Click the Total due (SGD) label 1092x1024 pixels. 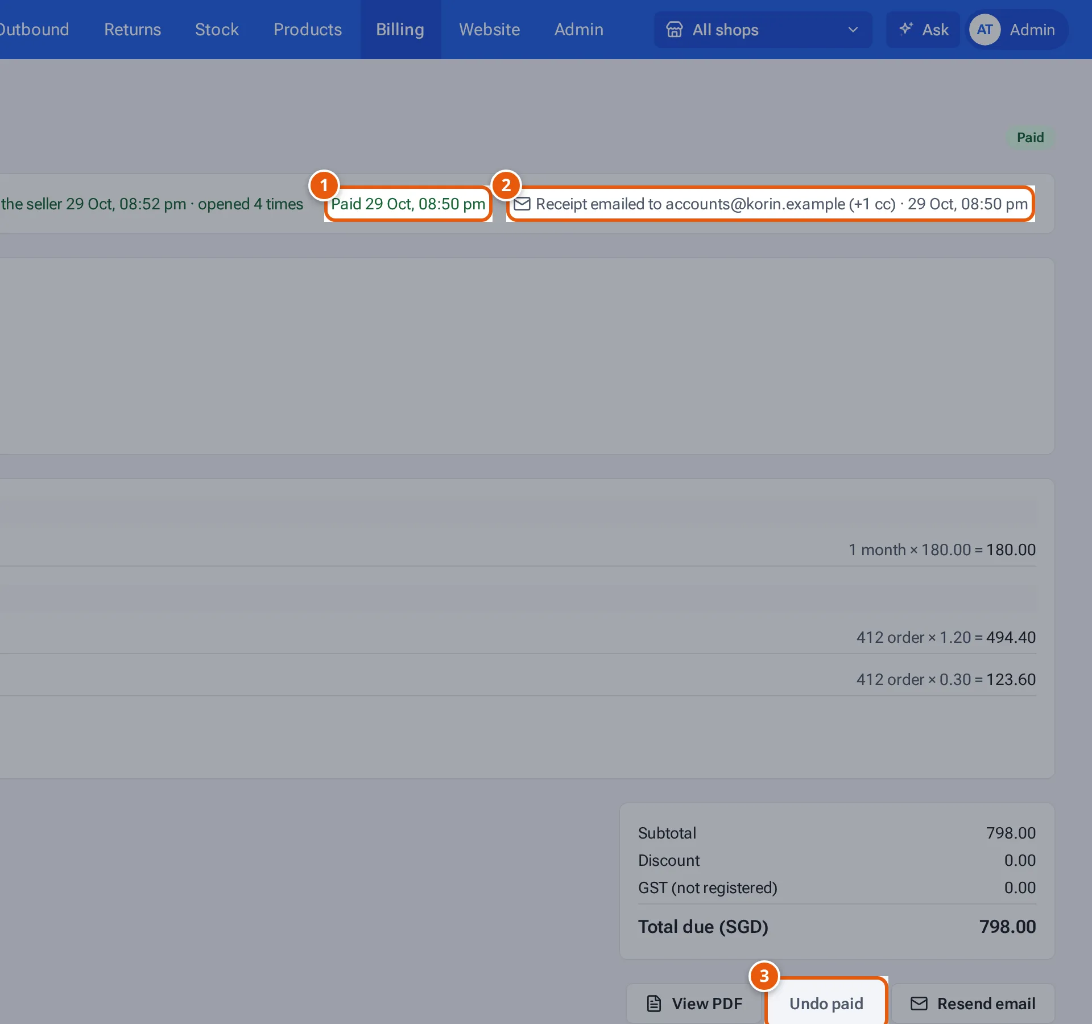(x=703, y=927)
